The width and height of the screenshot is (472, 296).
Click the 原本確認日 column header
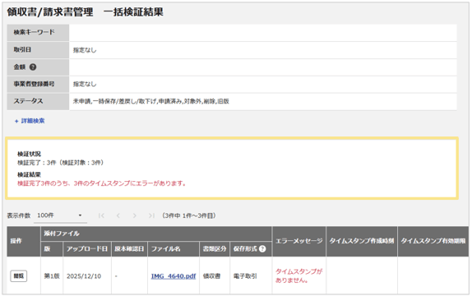(129, 249)
